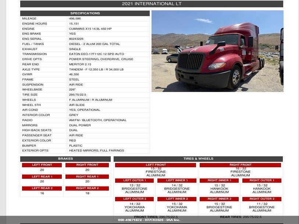This screenshot has height=224, width=299.
Task: Select 'EATON EEO-17F112C 12 SPD AUTO'
Action: click(x=96, y=54)
